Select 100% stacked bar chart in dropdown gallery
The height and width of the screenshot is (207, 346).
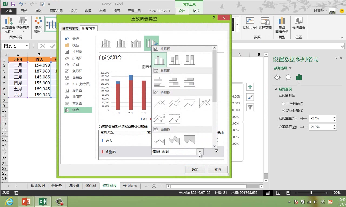point(189,82)
